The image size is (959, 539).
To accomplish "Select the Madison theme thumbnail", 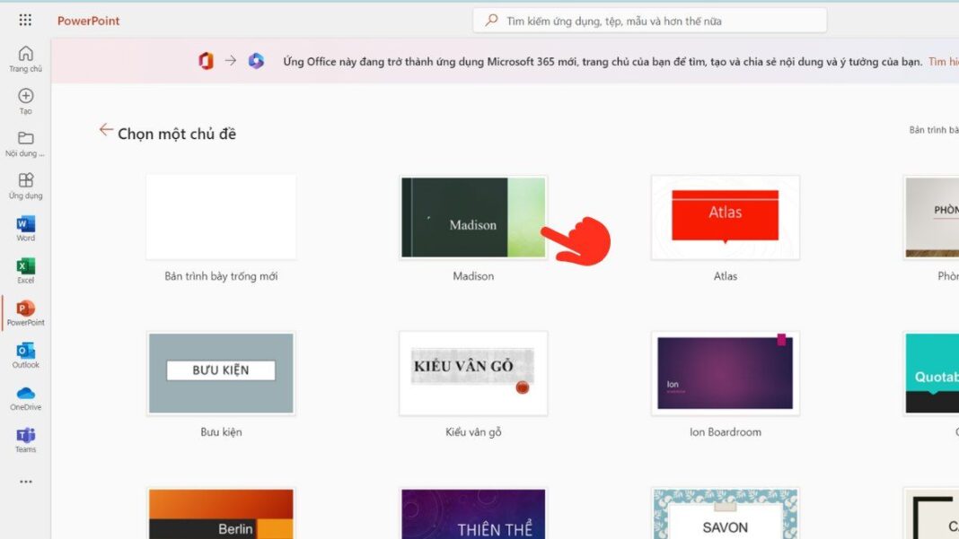I will 473,218.
